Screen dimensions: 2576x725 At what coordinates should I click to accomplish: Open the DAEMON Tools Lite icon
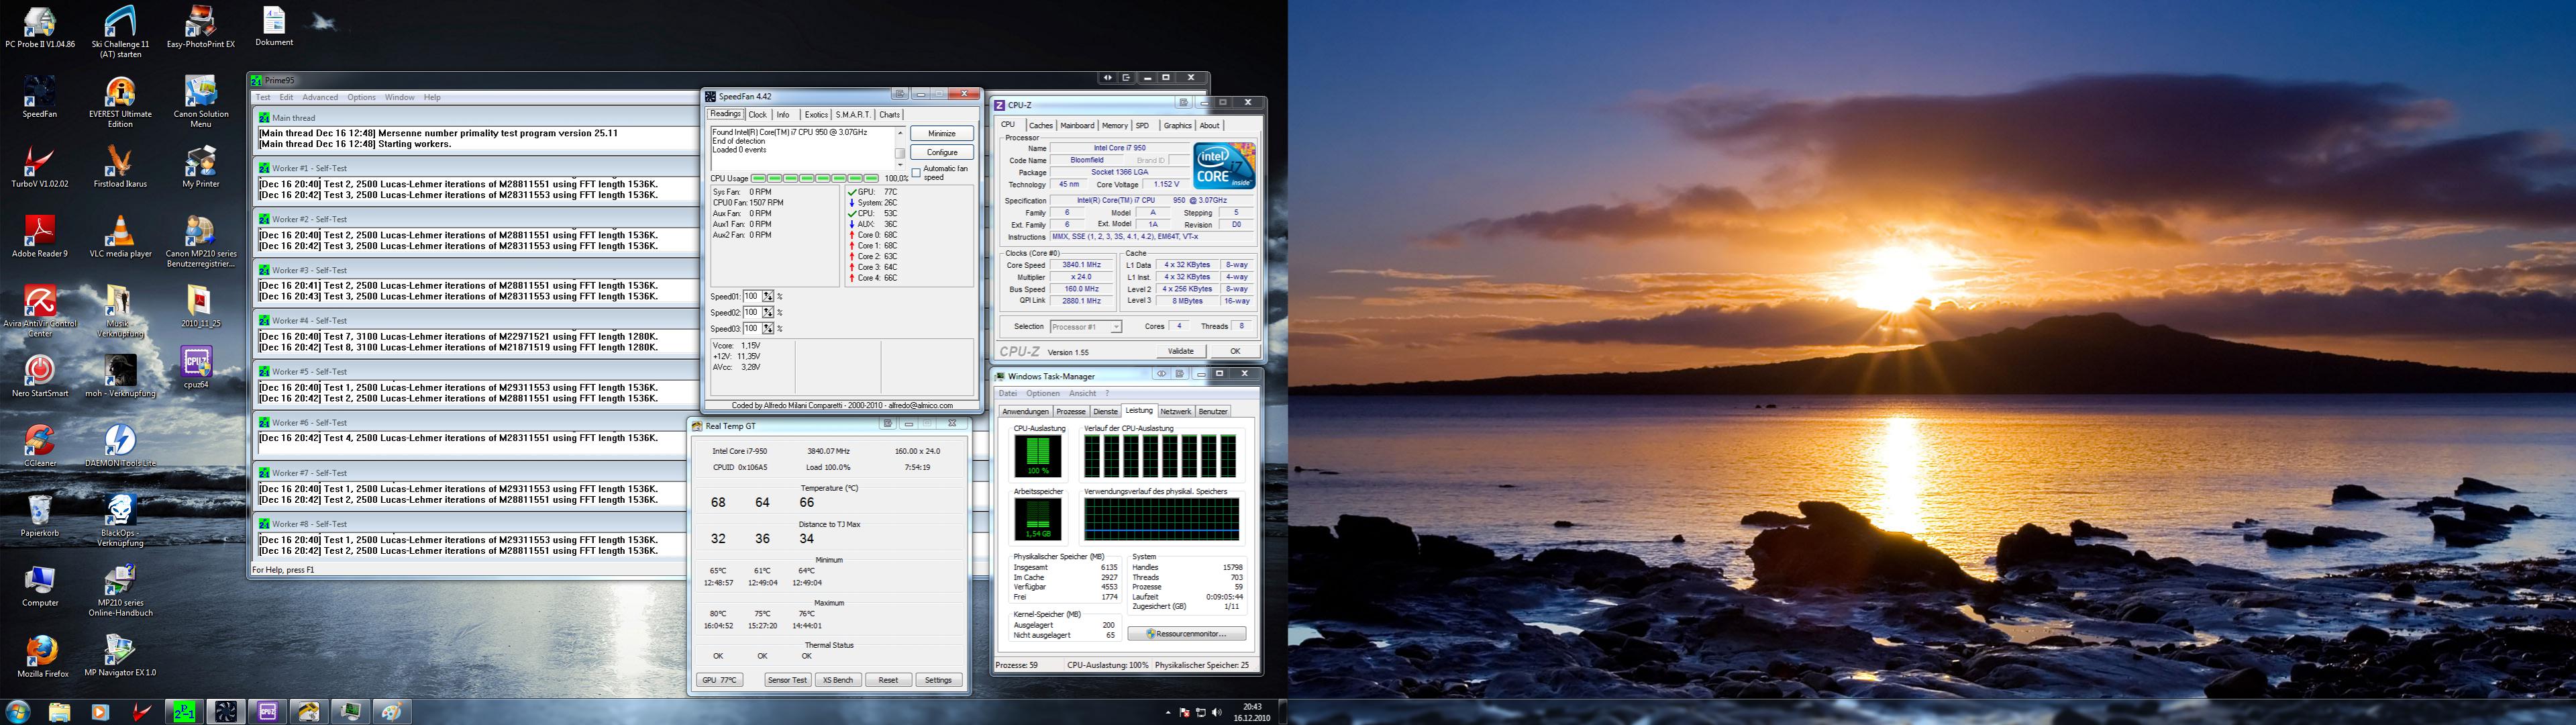[120, 440]
